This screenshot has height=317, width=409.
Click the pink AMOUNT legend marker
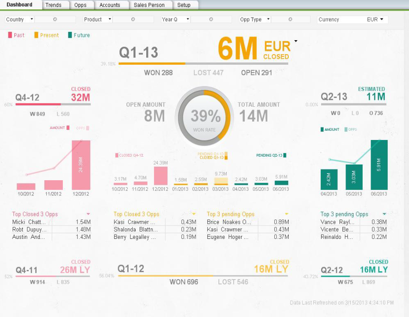68,128
